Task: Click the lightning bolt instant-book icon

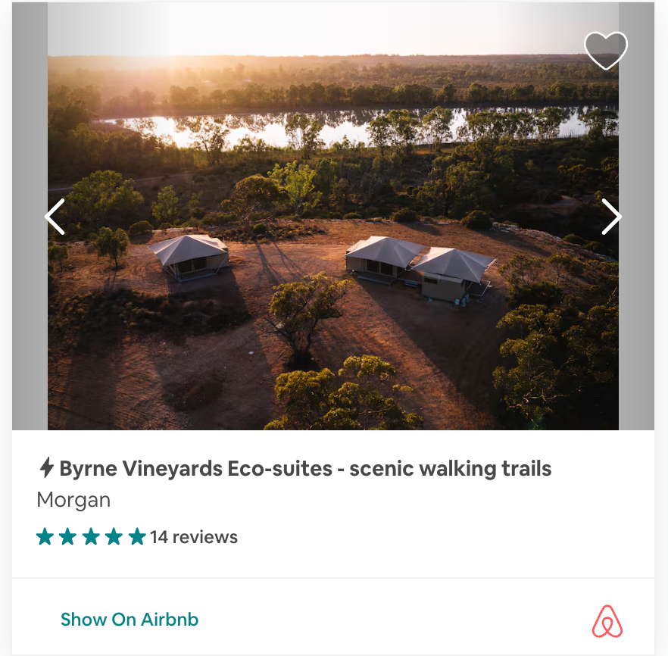Action: [46, 467]
